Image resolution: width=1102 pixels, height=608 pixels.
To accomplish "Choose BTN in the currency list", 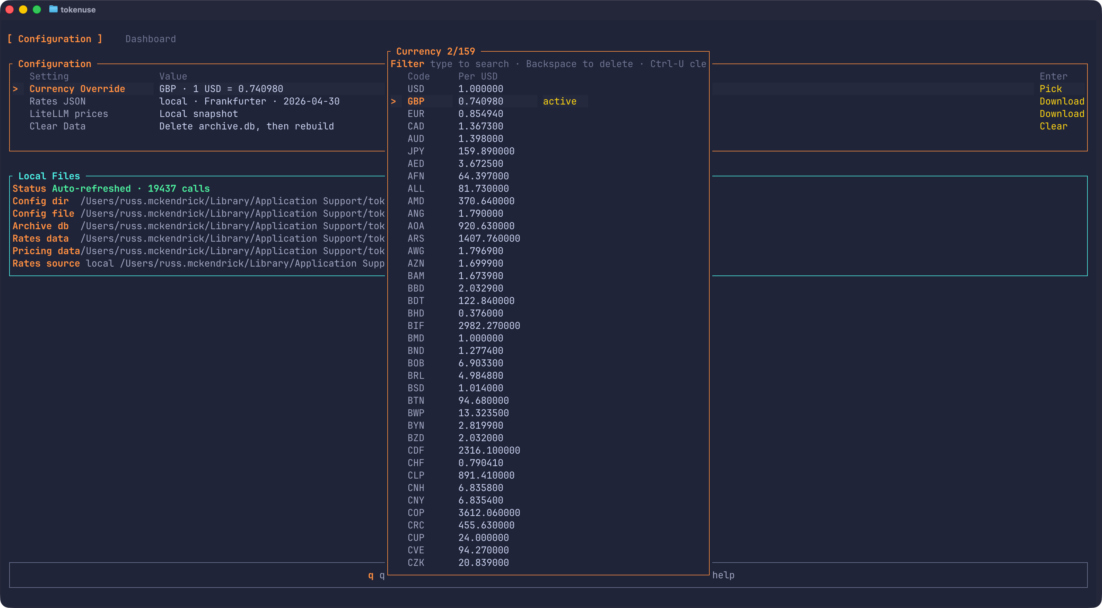I will (x=548, y=400).
